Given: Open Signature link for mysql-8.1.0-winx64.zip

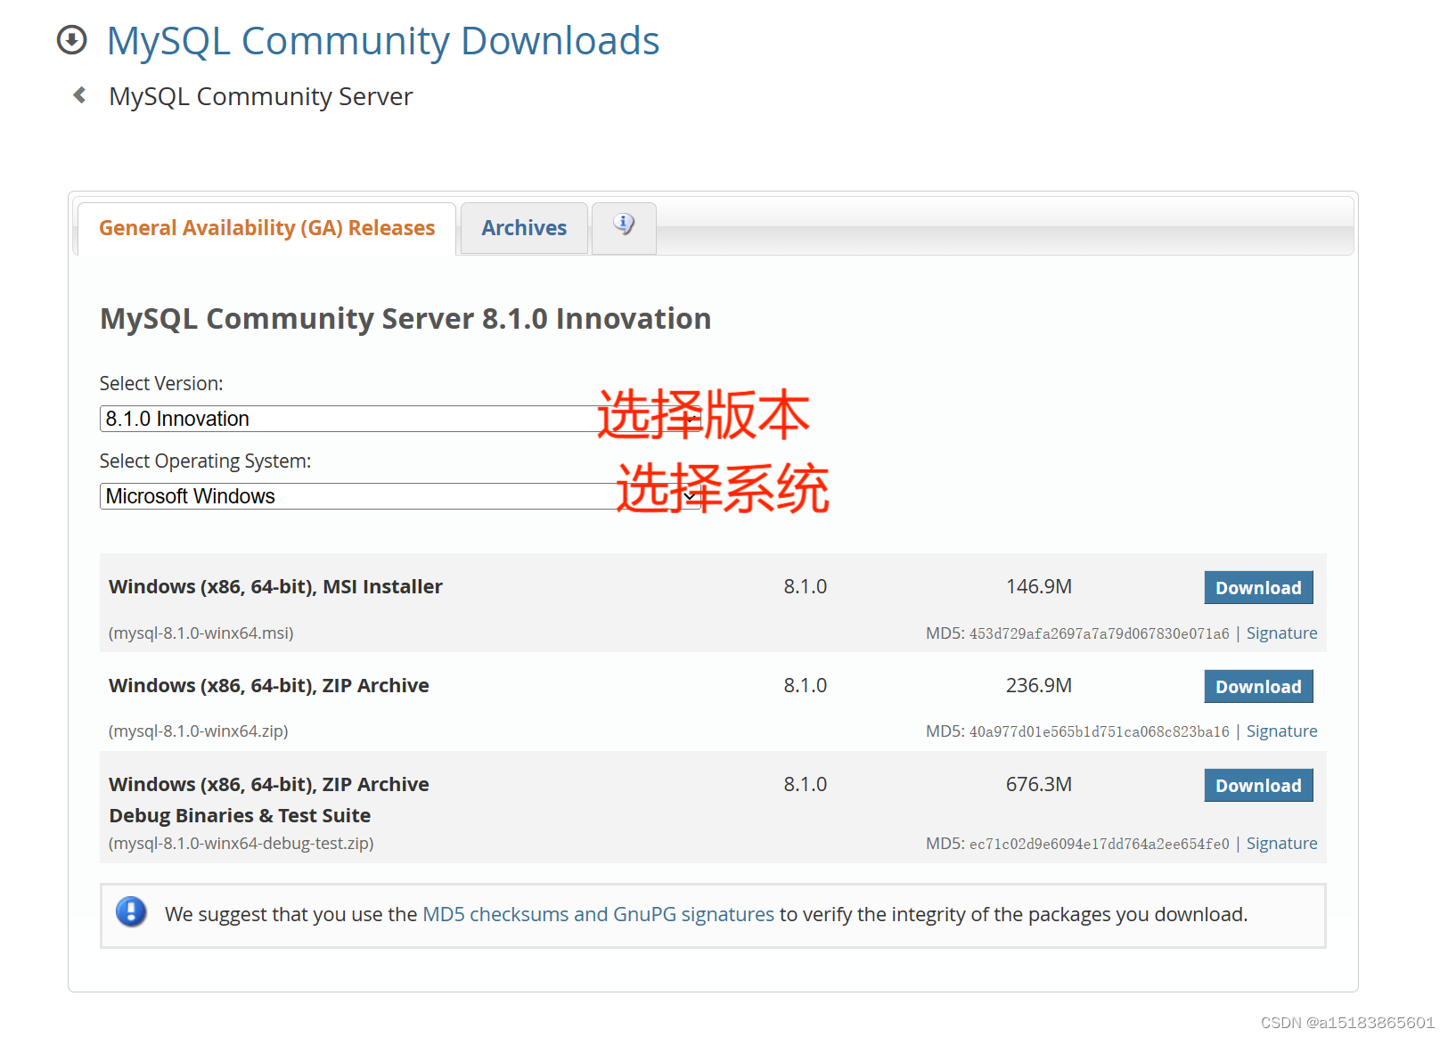Looking at the screenshot, I should coord(1281,731).
